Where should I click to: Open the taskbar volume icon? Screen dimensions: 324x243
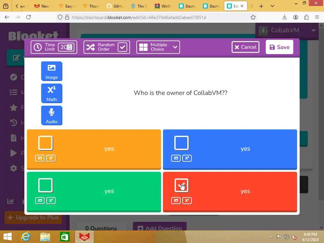pyautogui.click(x=294, y=237)
